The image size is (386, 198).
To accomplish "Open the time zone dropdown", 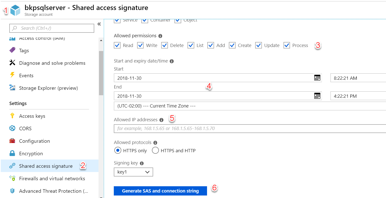I will pyautogui.click(x=249, y=106).
